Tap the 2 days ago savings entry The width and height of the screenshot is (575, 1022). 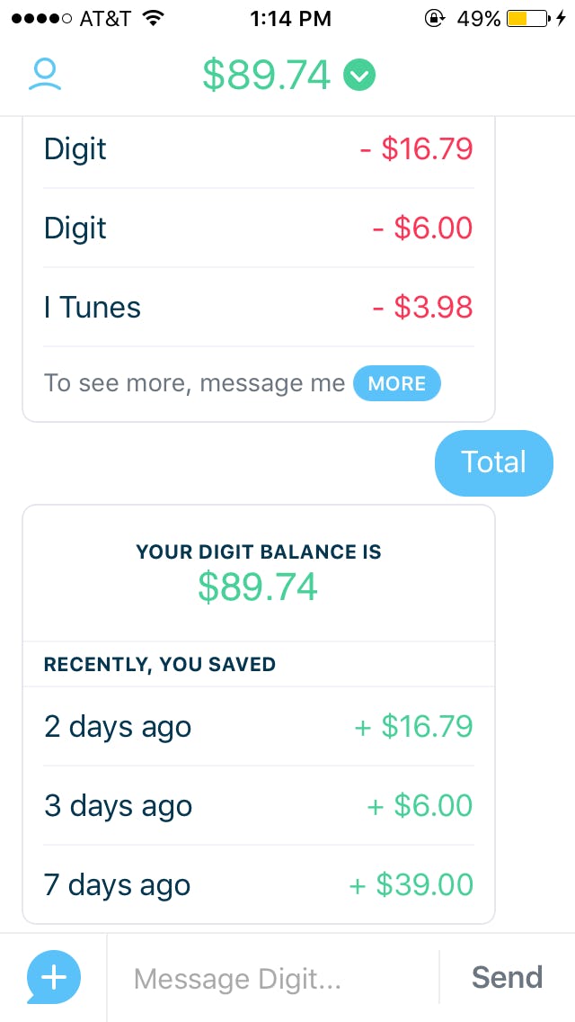pyautogui.click(x=258, y=727)
